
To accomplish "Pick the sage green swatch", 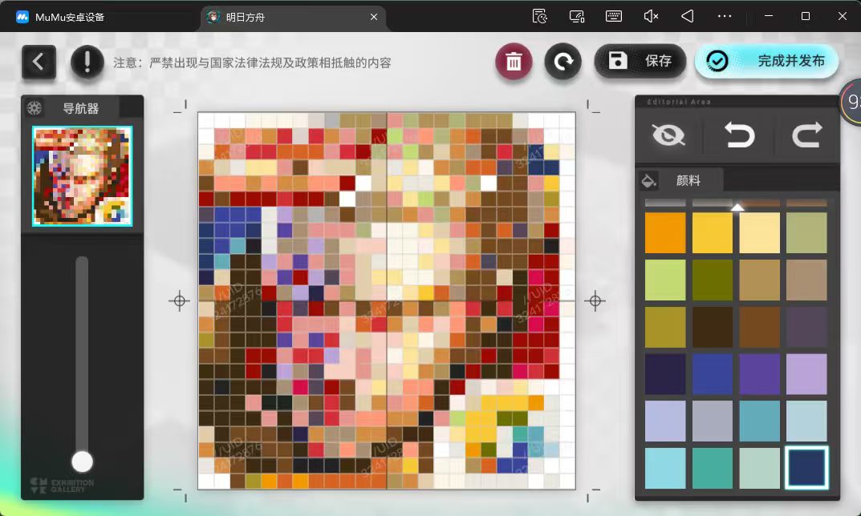I will click(806, 233).
